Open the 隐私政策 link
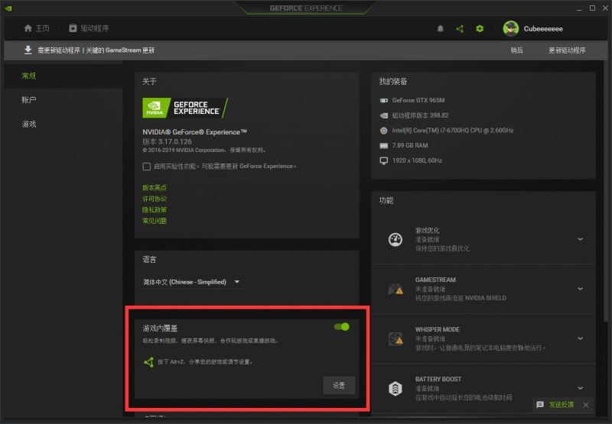Image resolution: width=612 pixels, height=424 pixels. [x=155, y=209]
